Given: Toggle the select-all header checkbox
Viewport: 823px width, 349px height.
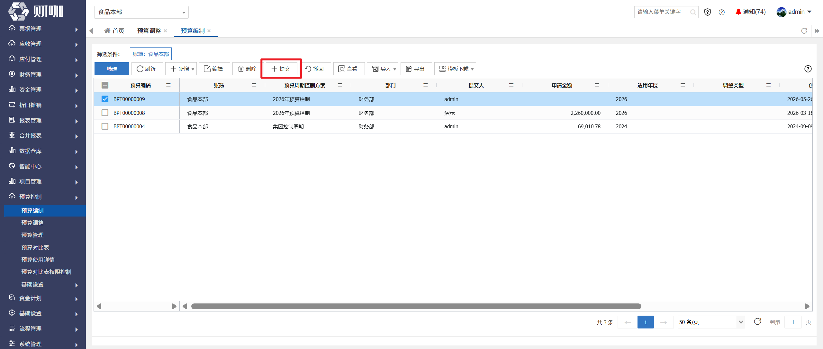Looking at the screenshot, I should click(105, 85).
